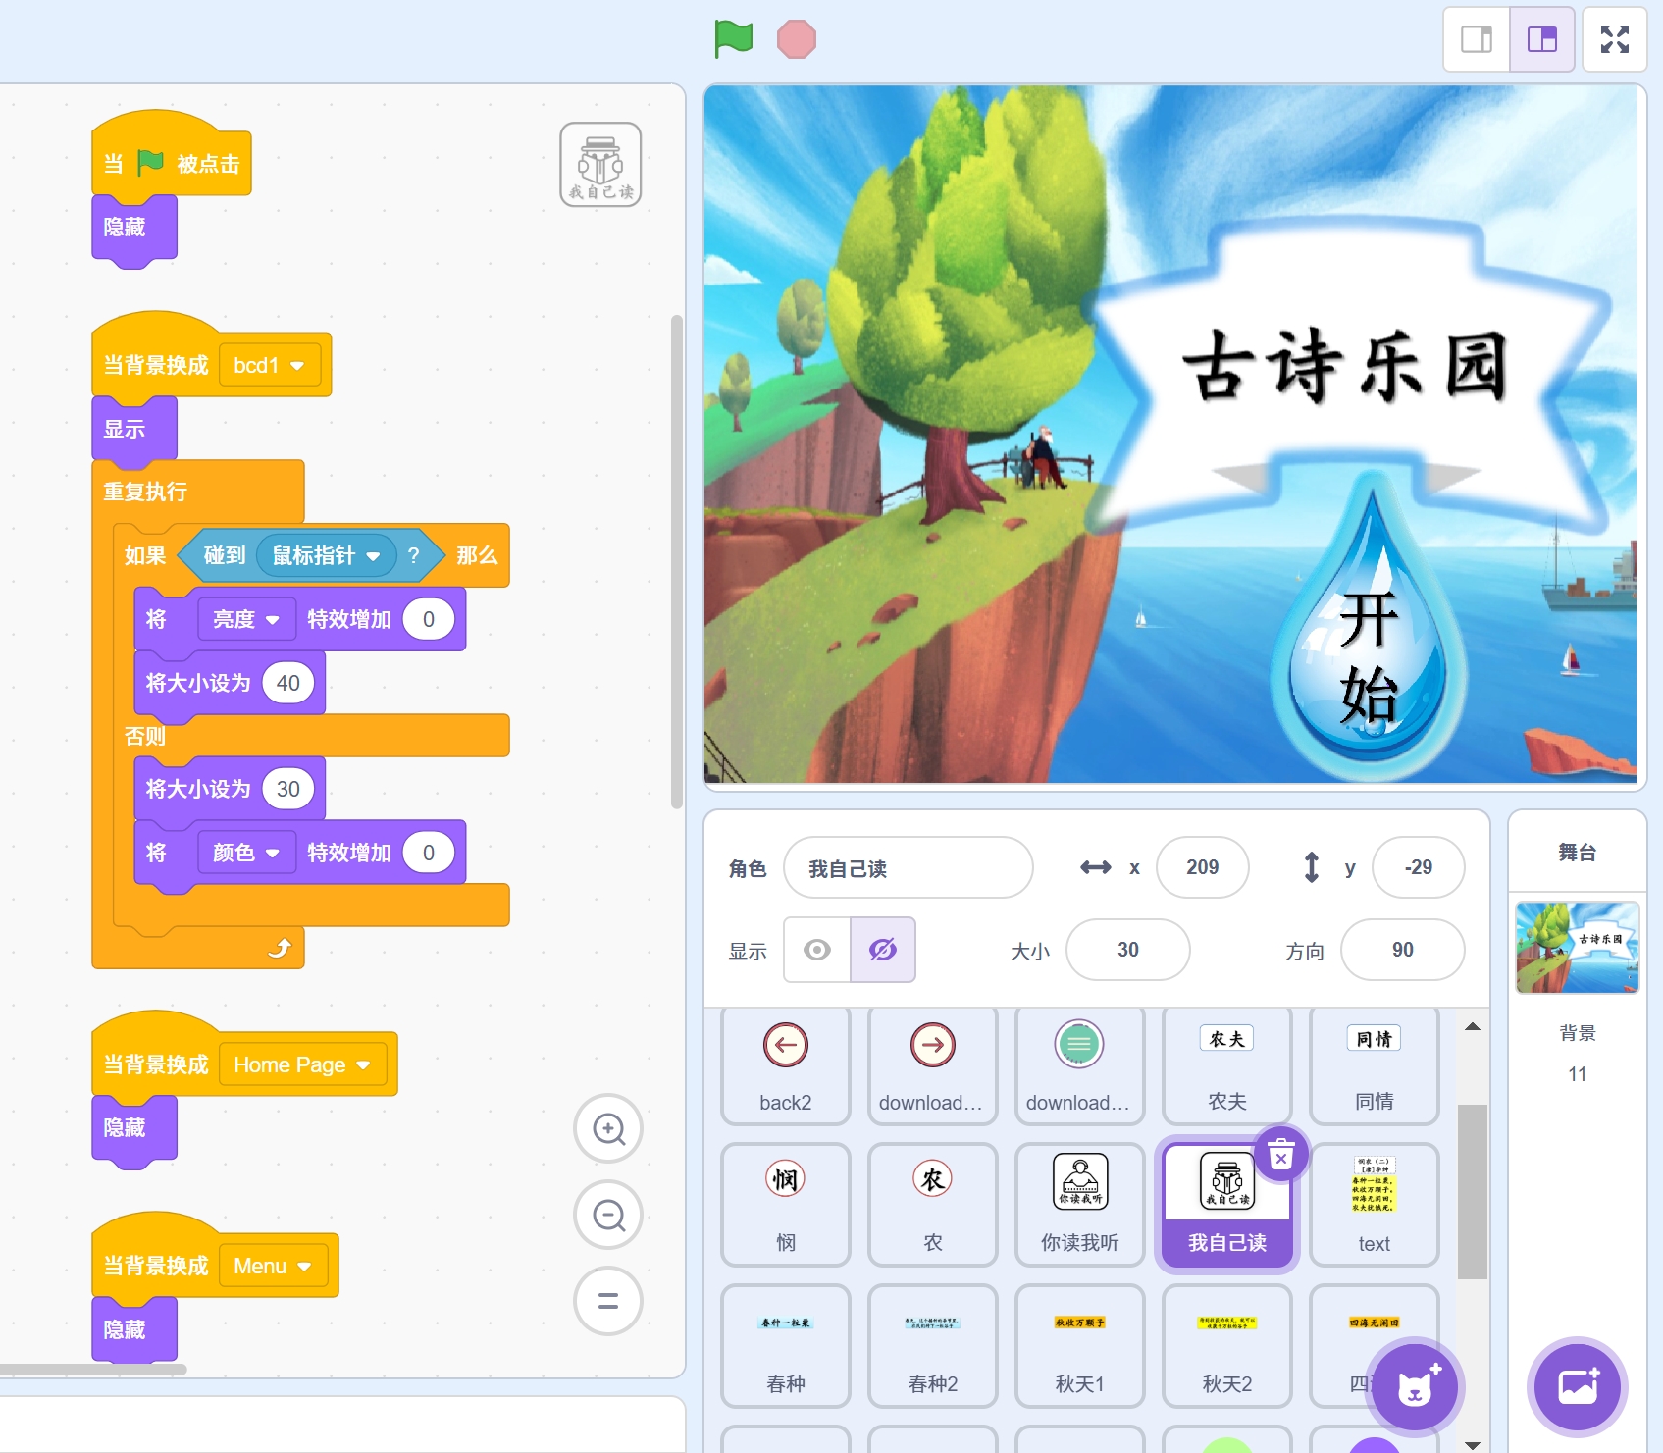
Task: Enter full screen stage mode
Action: (x=1614, y=39)
